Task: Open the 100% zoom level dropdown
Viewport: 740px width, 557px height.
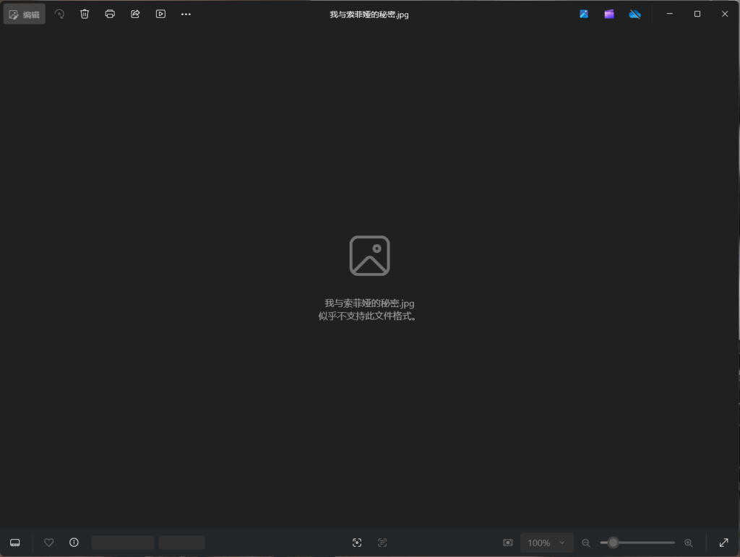Action: coord(547,543)
